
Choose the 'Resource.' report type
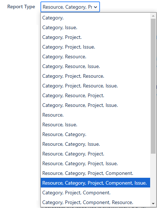[95, 115]
